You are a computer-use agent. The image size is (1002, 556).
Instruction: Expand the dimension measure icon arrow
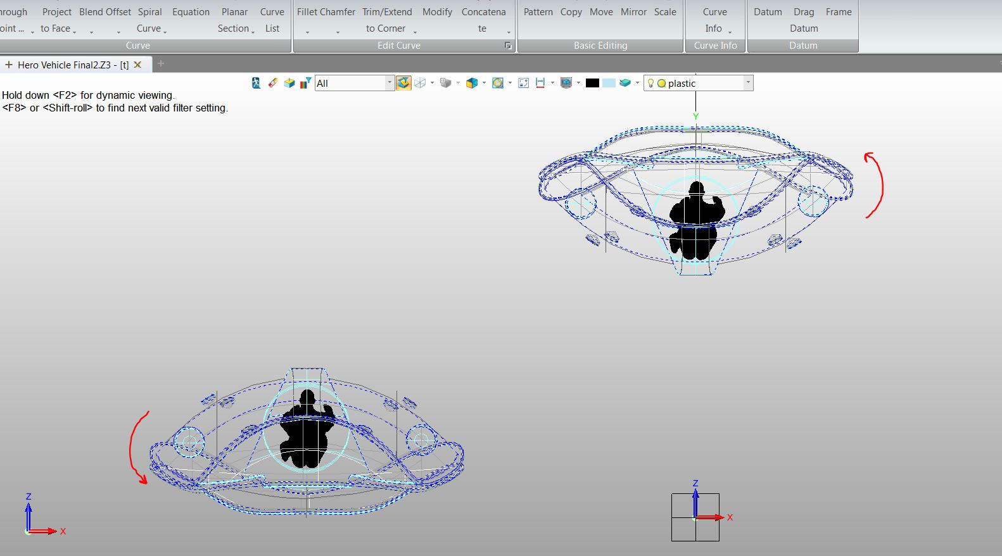(552, 83)
